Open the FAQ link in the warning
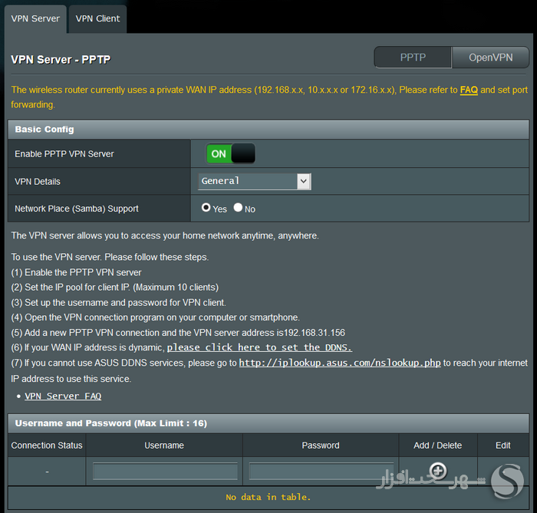The width and height of the screenshot is (537, 513). coord(469,90)
